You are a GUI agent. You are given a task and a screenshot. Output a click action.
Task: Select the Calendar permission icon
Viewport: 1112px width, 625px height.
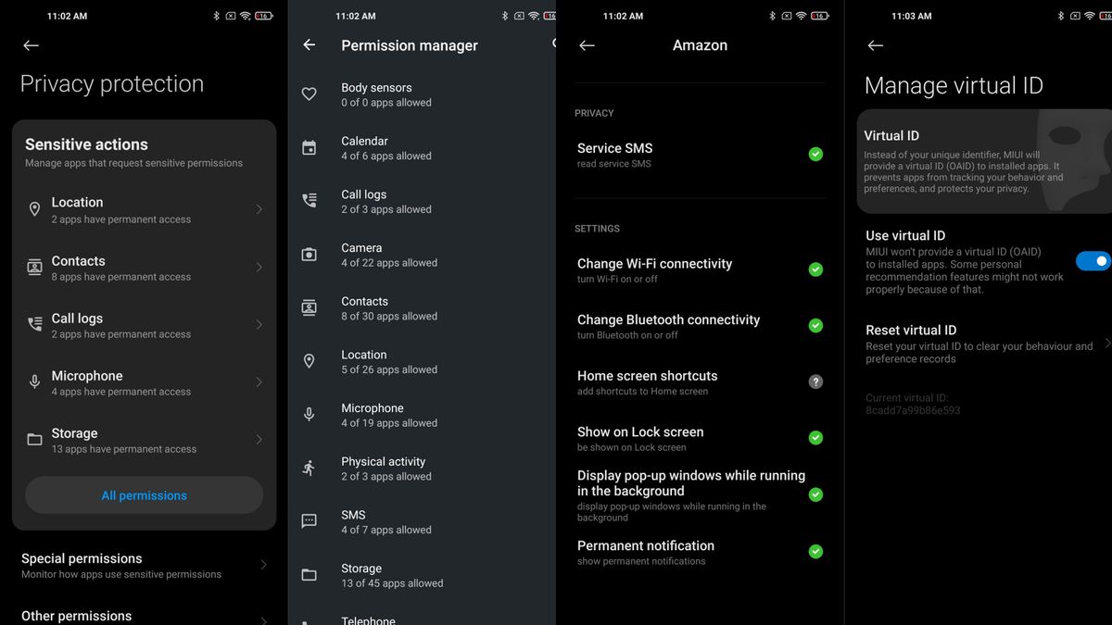(x=309, y=147)
